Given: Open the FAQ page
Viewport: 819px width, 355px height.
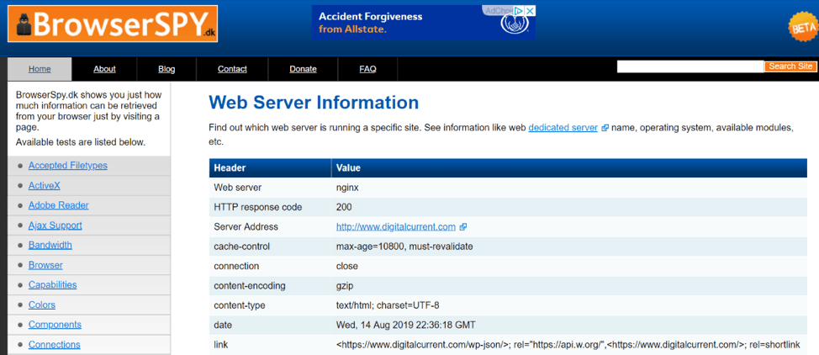Looking at the screenshot, I should pyautogui.click(x=367, y=69).
